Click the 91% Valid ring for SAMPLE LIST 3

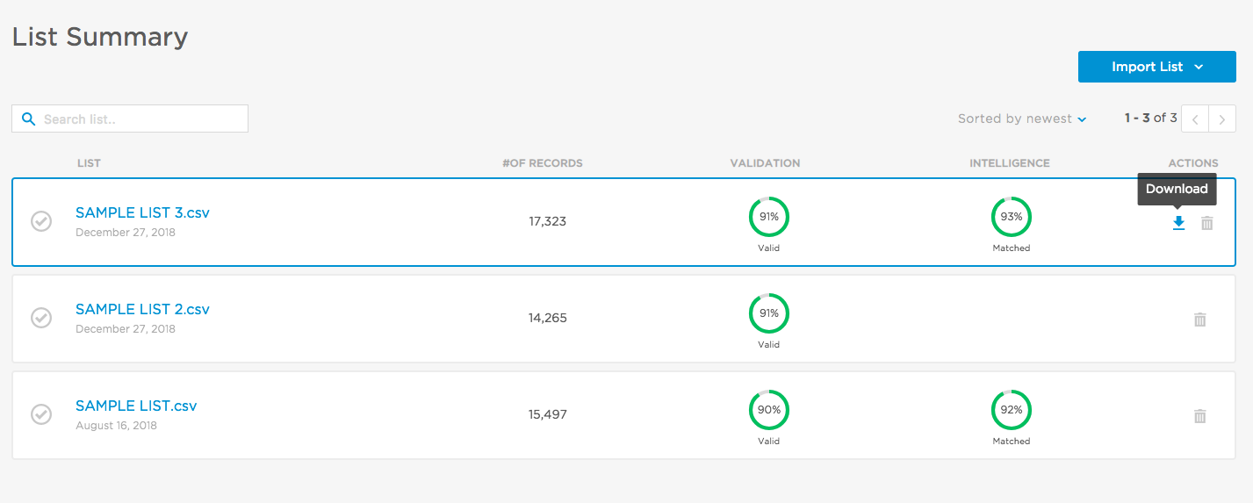tap(769, 217)
